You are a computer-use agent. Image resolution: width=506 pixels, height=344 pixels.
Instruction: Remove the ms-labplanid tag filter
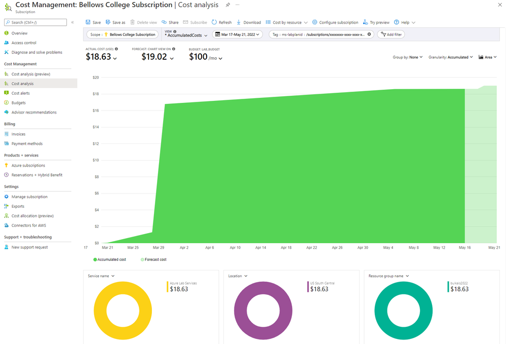coord(369,34)
